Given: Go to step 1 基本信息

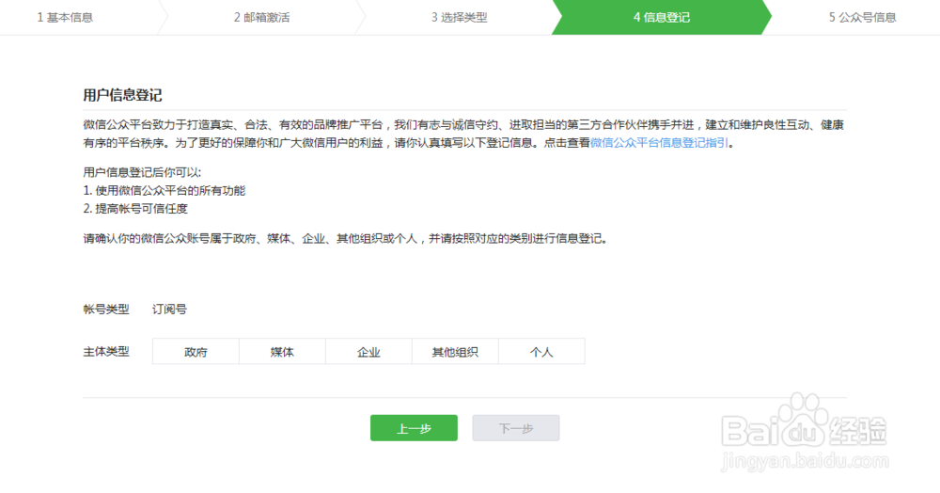Looking at the screenshot, I should (66, 17).
